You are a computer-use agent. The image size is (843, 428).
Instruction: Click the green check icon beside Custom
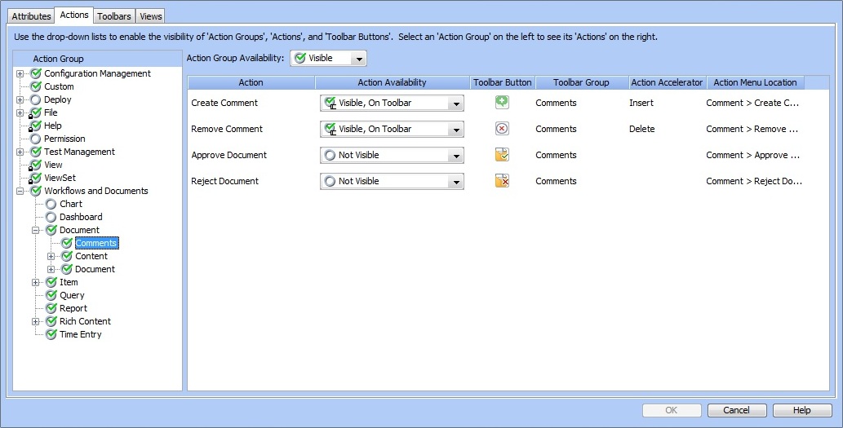pyautogui.click(x=36, y=86)
